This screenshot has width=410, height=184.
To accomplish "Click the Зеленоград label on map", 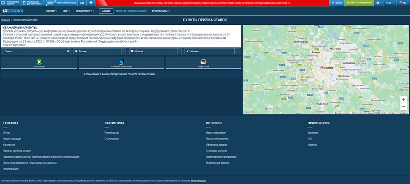I will (x=301, y=42).
